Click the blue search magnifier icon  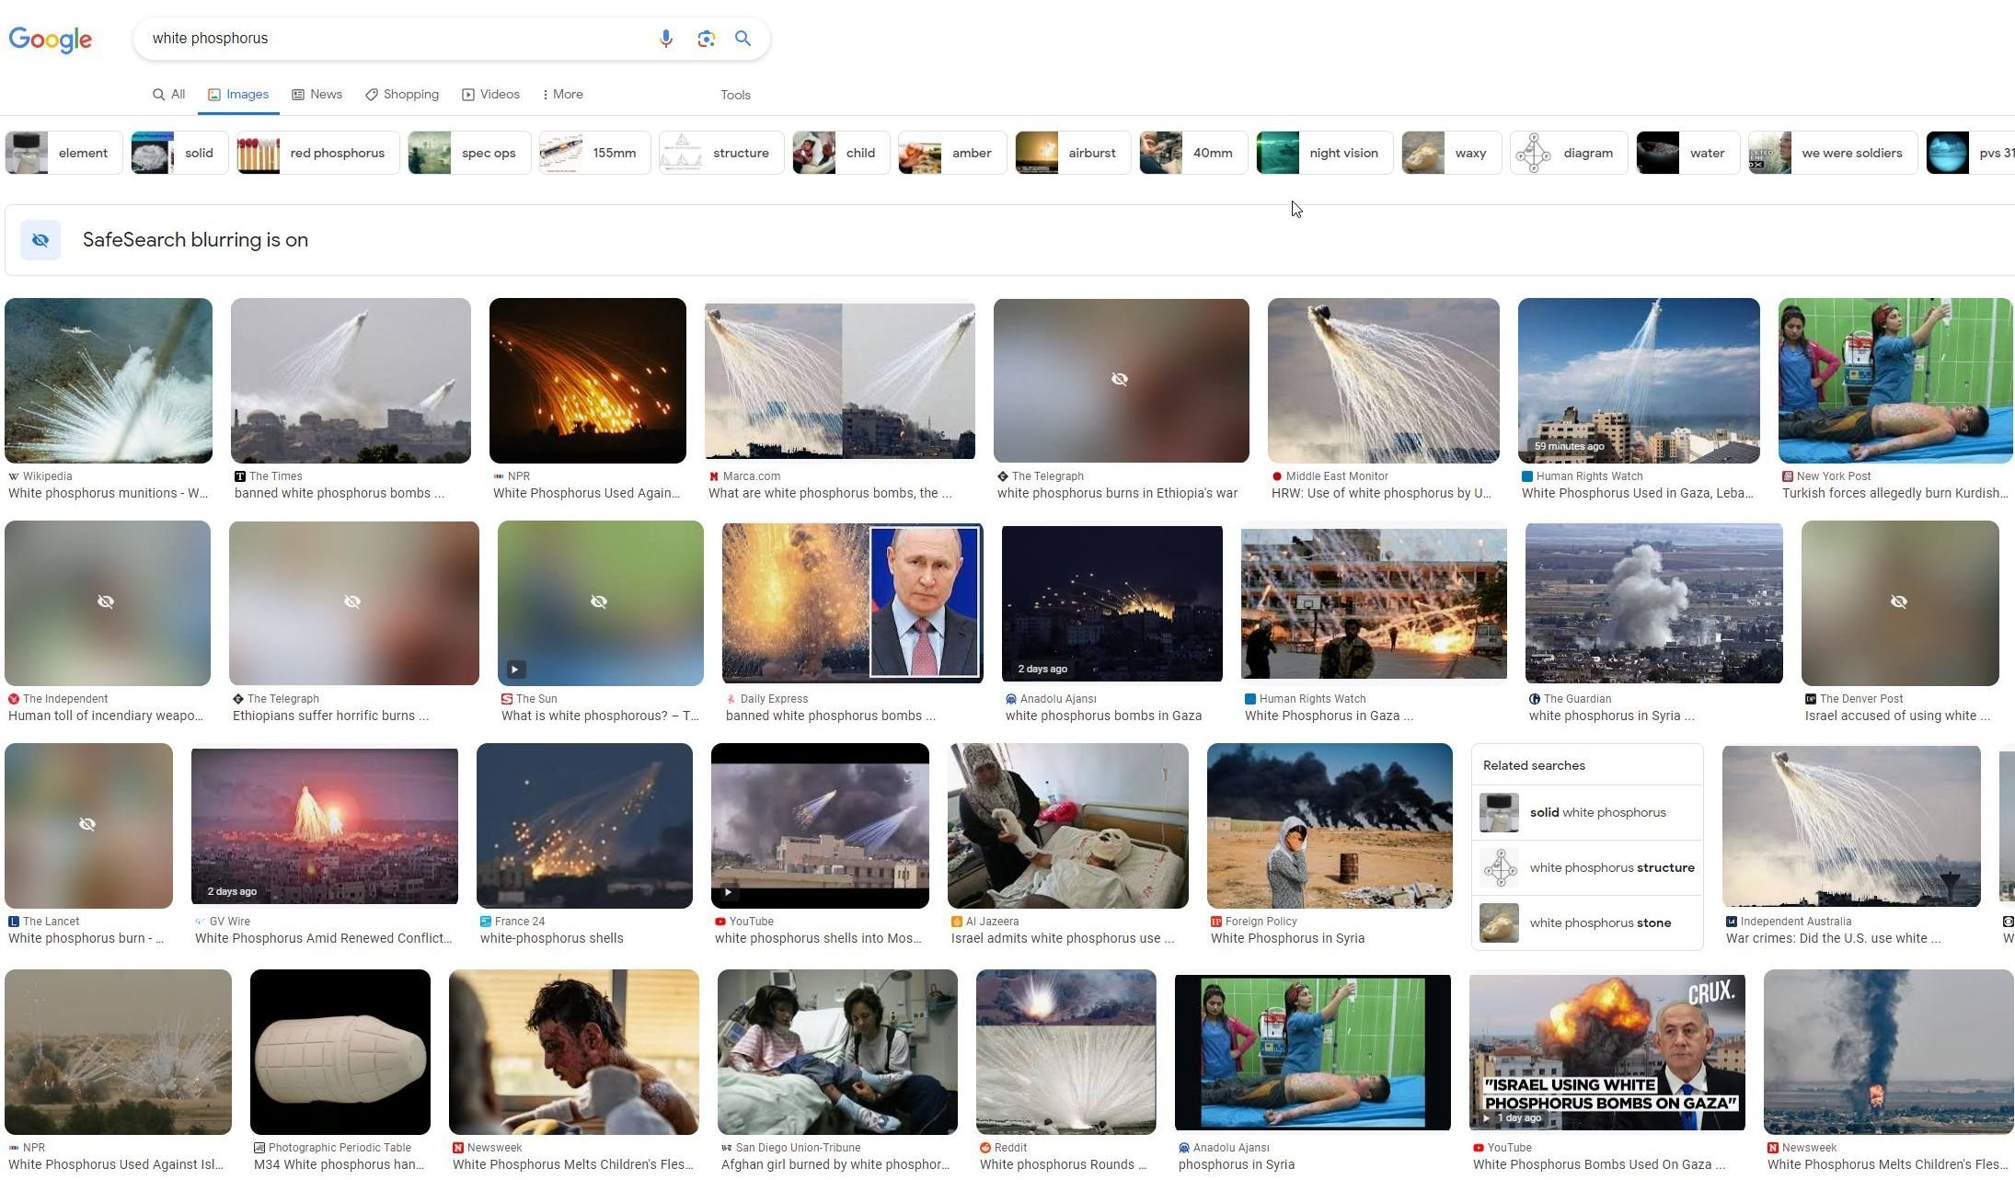[x=743, y=39]
